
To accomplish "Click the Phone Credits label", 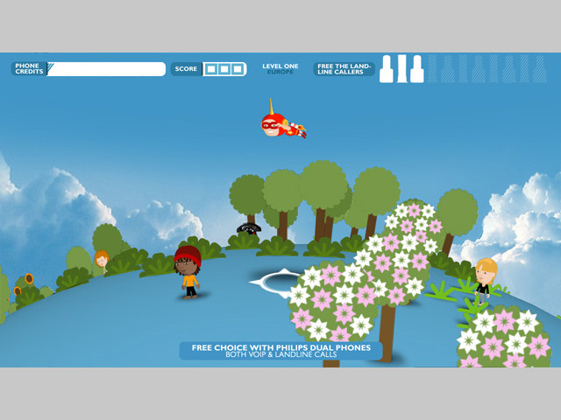I will (x=29, y=68).
